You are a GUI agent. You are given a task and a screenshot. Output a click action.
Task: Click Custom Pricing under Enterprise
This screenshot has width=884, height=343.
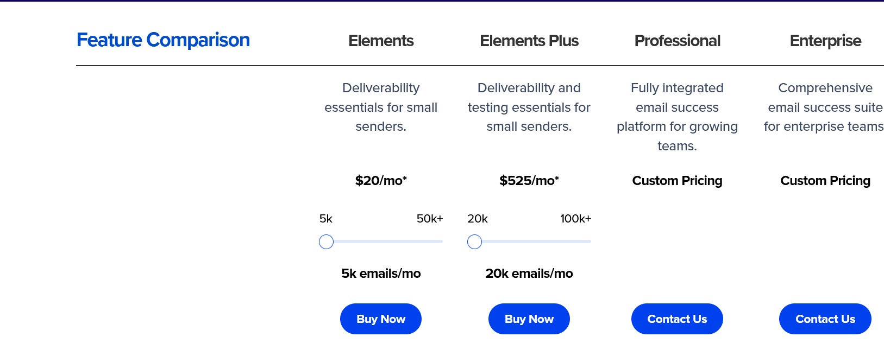point(825,181)
